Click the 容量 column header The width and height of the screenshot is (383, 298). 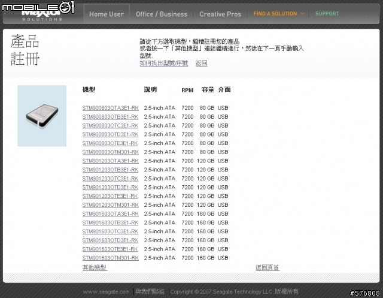[x=208, y=90]
